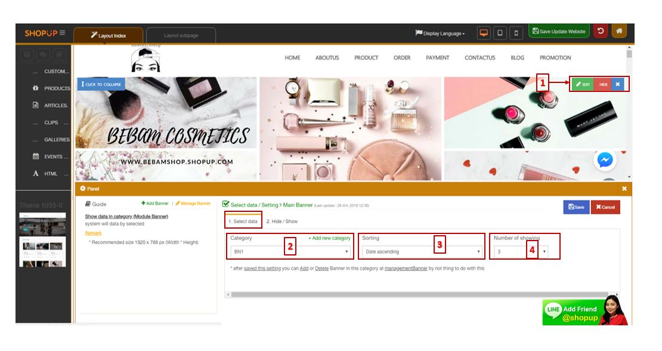Open the Facebook Messenger chat bubble

pos(605,160)
